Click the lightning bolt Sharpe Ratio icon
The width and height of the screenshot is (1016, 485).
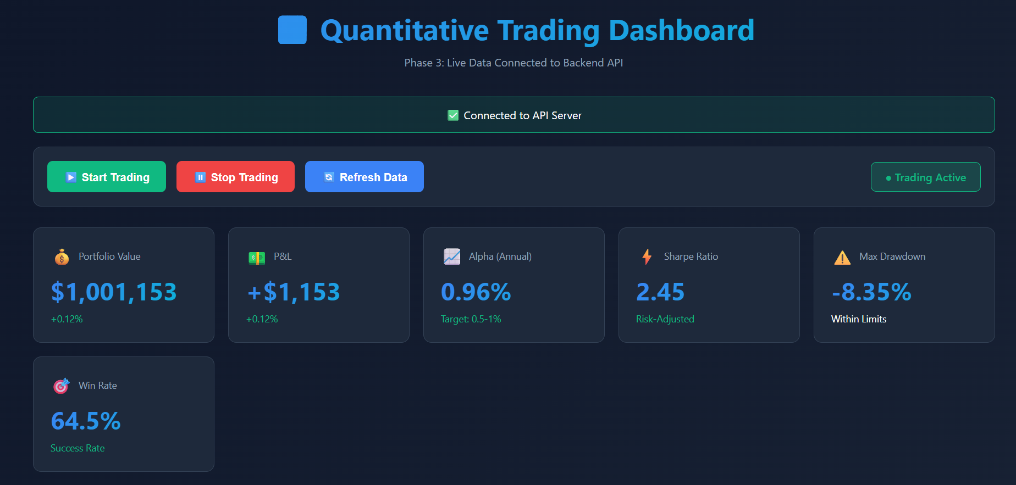click(647, 257)
